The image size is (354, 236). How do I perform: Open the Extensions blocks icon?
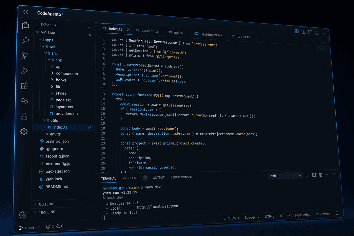tap(25, 86)
